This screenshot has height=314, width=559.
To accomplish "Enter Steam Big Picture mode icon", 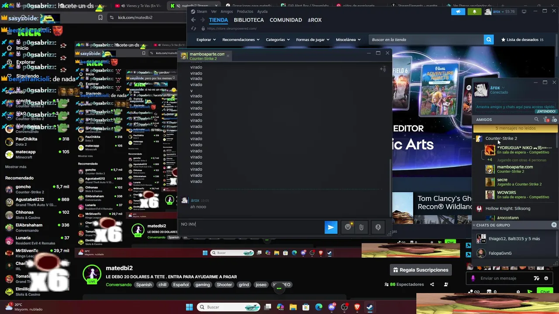I will (524, 11).
